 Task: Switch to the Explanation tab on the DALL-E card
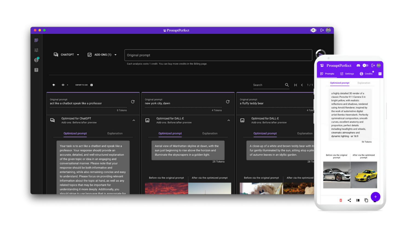tap(210, 133)
